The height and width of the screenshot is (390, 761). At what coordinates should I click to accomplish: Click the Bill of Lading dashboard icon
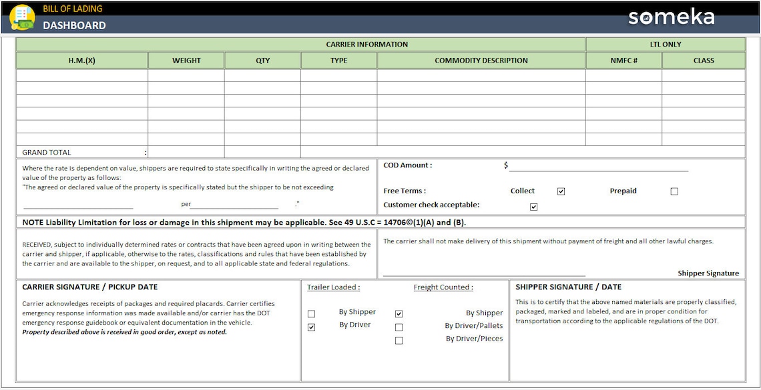pyautogui.click(x=21, y=17)
